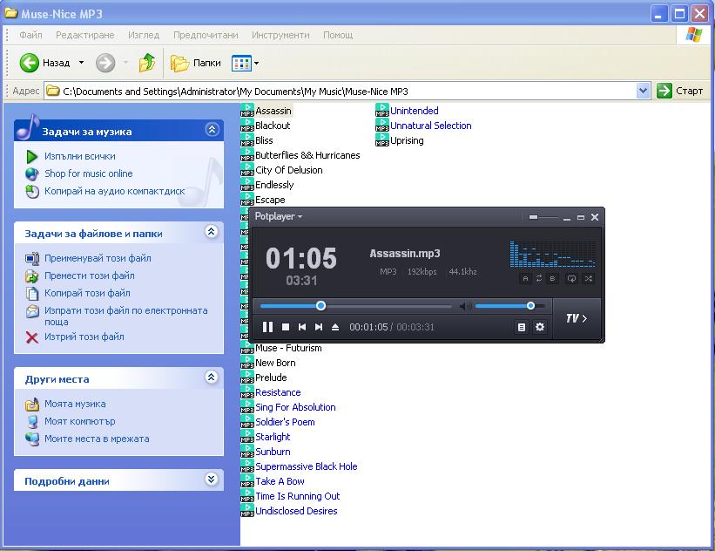This screenshot has height=551, width=715.
Task: Open Моят компютър location
Action: pos(80,421)
